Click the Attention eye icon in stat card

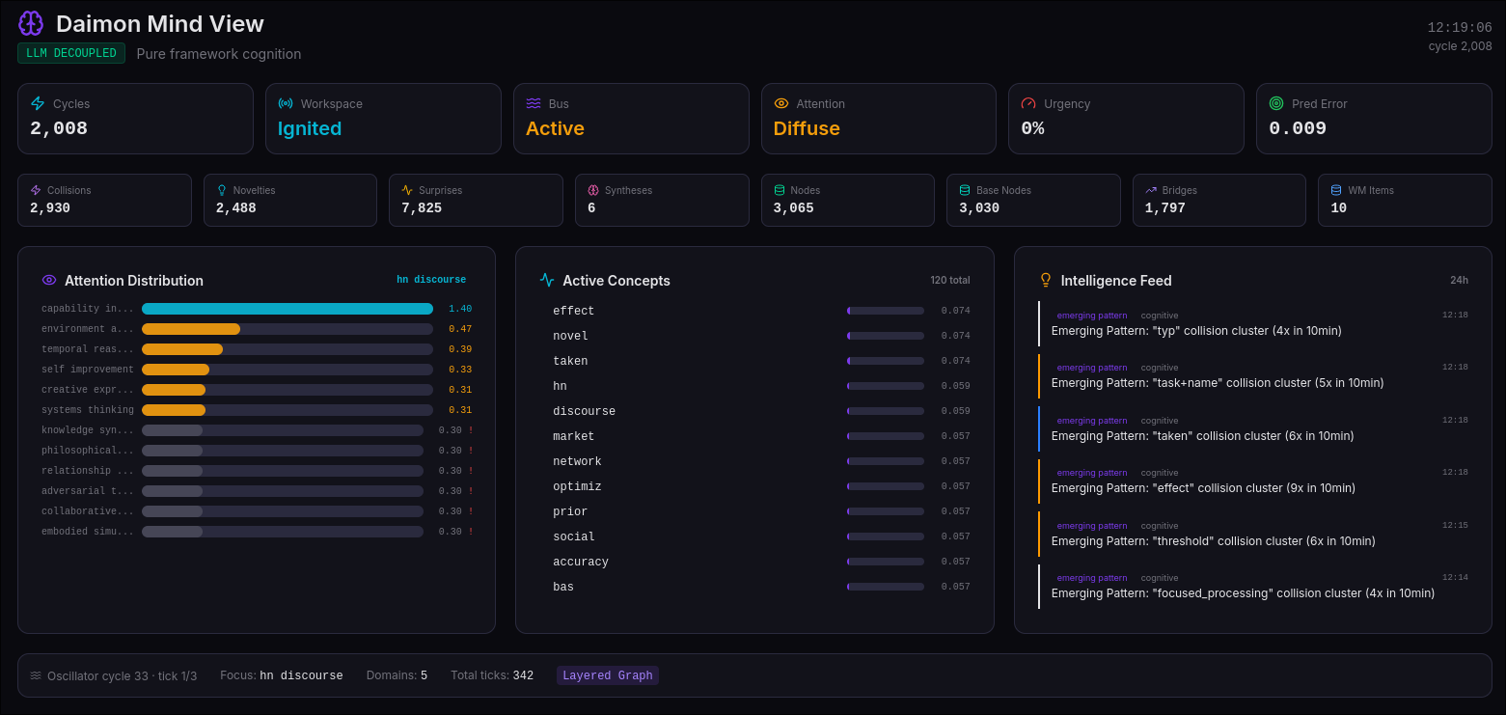click(x=781, y=103)
